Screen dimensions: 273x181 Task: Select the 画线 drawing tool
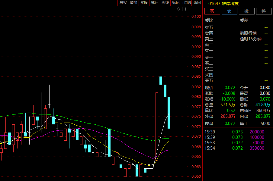165,3
